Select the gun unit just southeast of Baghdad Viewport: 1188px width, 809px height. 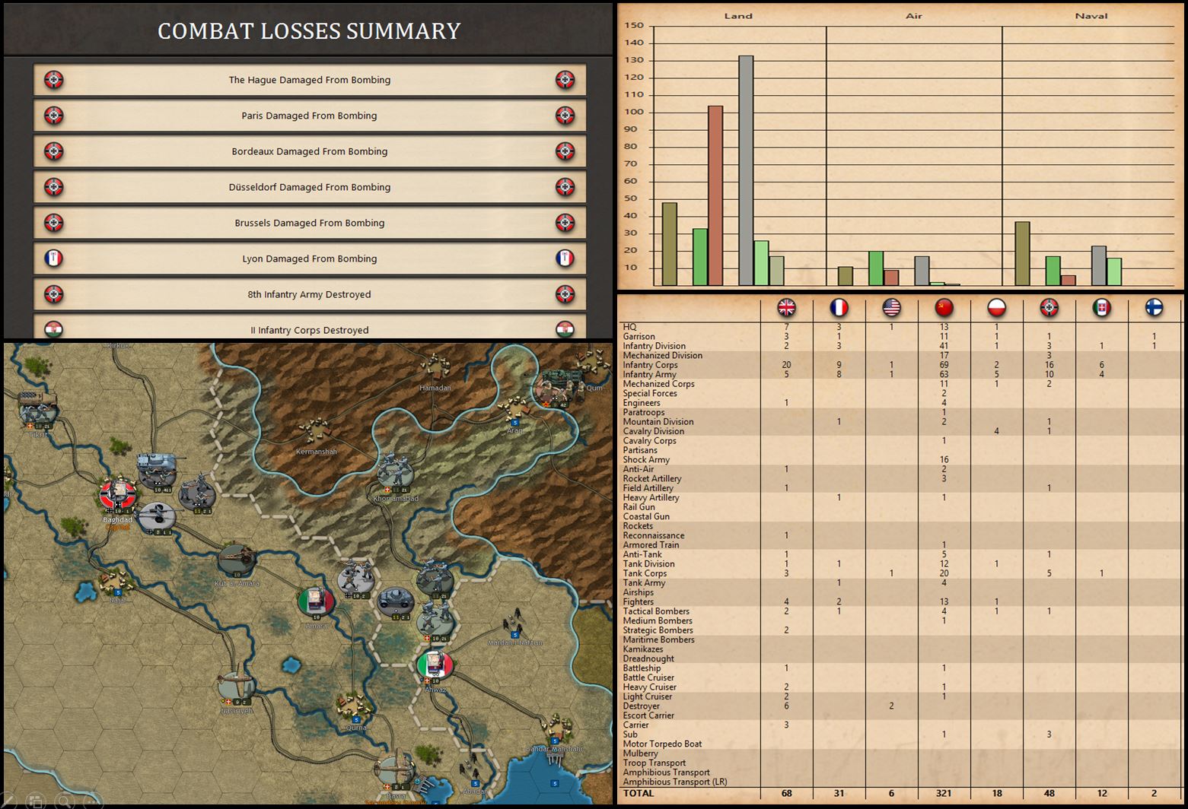point(158,518)
